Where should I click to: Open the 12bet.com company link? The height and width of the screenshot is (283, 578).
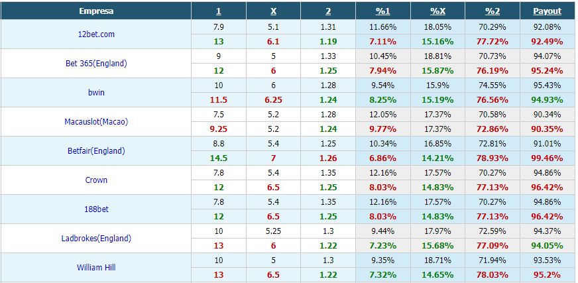(x=96, y=34)
